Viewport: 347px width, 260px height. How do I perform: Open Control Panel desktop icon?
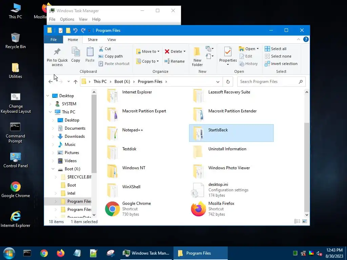click(16, 160)
